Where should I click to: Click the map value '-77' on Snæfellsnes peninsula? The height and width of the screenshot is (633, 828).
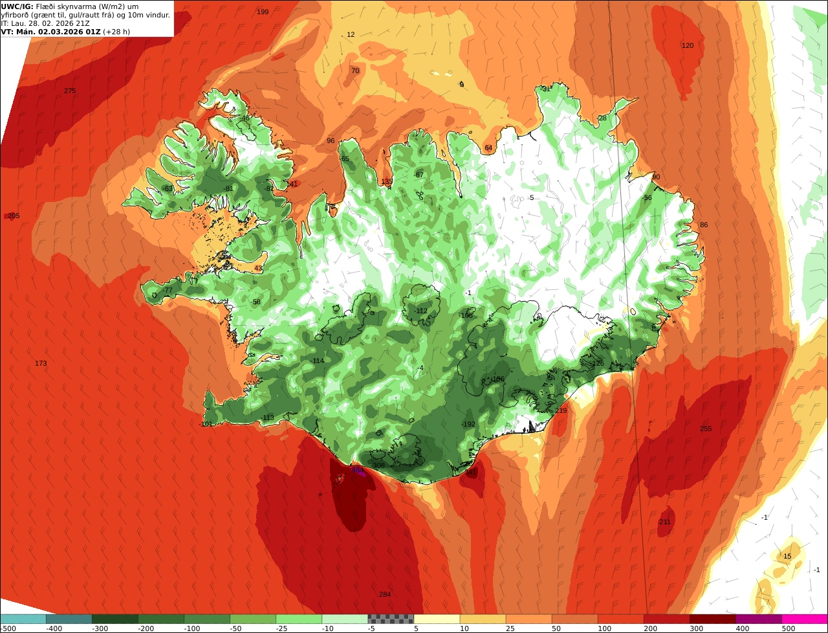pos(167,291)
